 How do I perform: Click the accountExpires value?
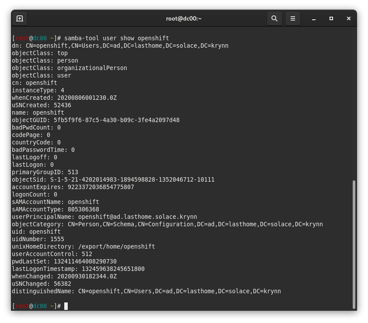[x=101, y=187]
